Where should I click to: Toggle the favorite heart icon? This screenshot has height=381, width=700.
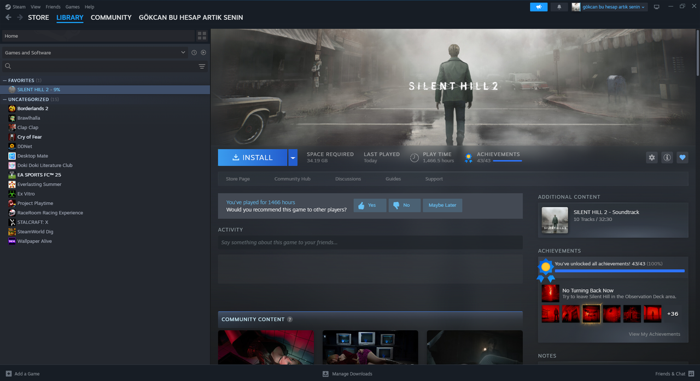[682, 157]
